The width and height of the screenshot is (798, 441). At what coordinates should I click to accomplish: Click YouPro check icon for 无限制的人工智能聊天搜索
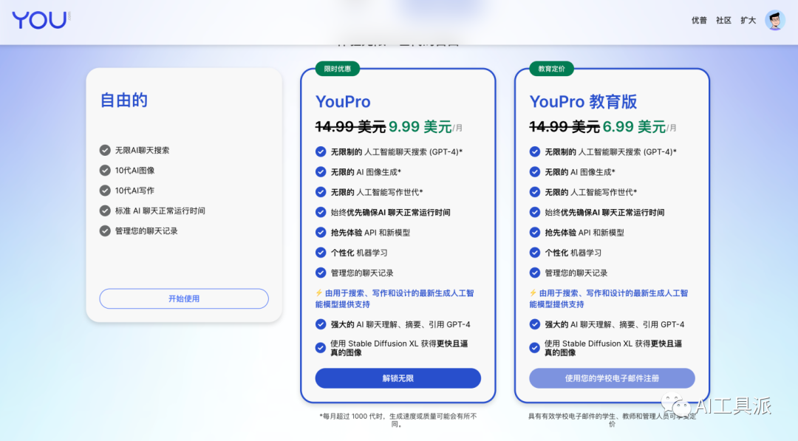(321, 151)
